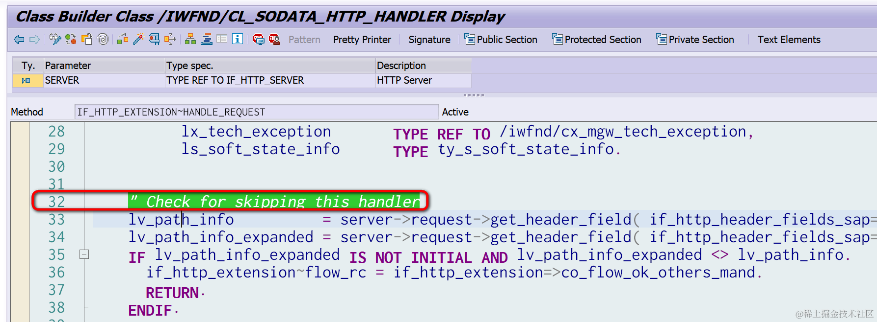Click the Where-Used List icon
The width and height of the screenshot is (877, 322).
(x=154, y=40)
